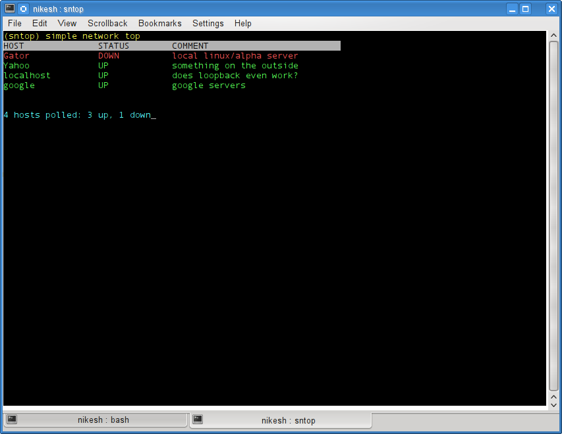Viewport: 562px width, 434px height.
Task: Open the Help menu
Action: click(x=242, y=23)
